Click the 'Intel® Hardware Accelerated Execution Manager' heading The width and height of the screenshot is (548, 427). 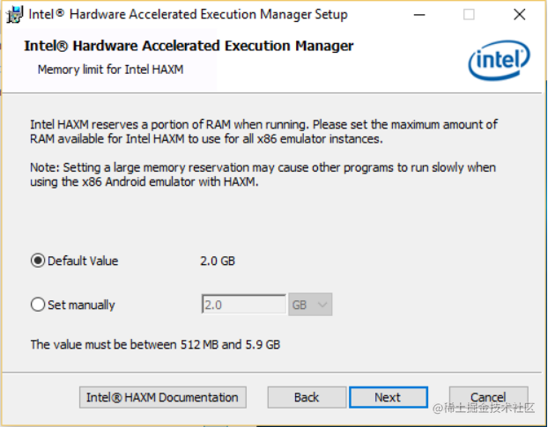[x=189, y=46]
